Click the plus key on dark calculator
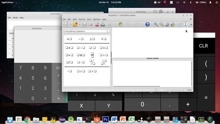The width and height of the screenshot is (220, 124). (x=188, y=104)
